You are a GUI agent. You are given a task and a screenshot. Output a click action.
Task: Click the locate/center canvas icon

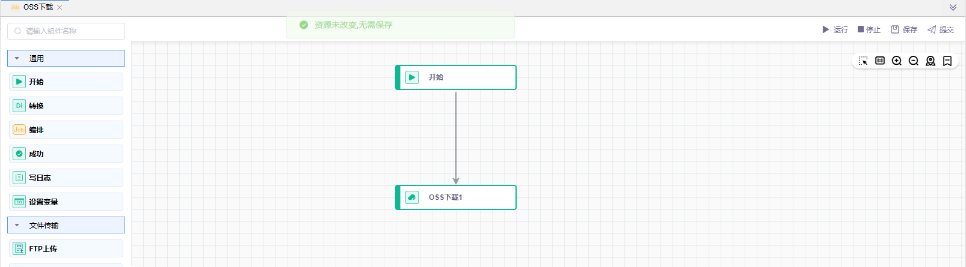click(x=931, y=61)
